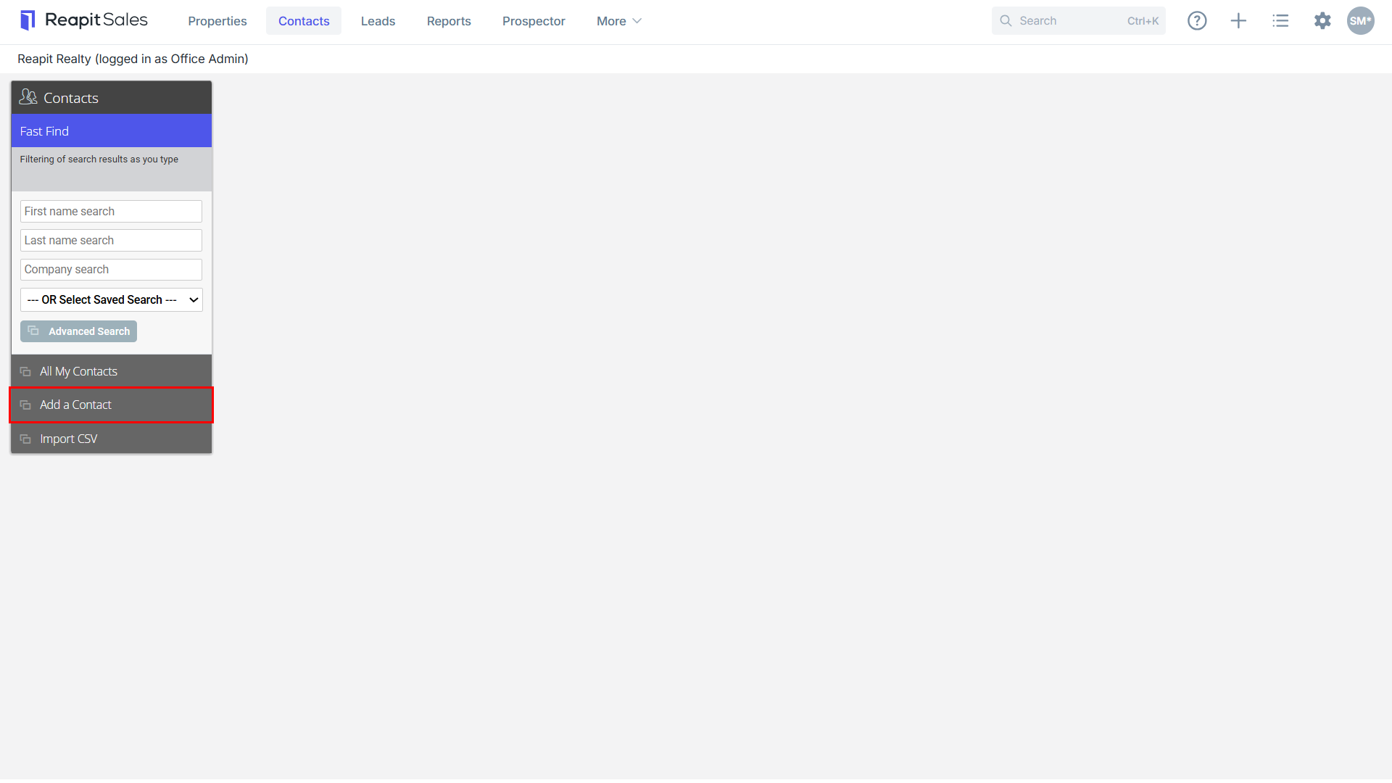
Task: Focus the First name search field
Action: click(x=111, y=212)
